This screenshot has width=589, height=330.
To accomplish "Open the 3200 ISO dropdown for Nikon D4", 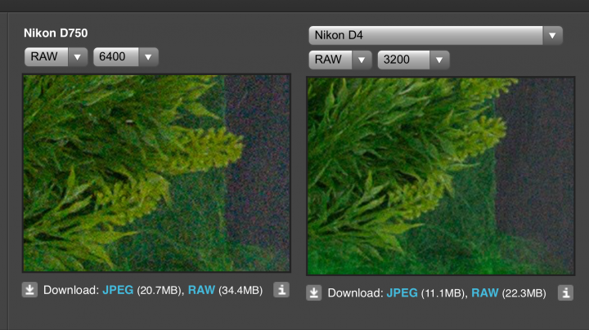I will (x=414, y=60).
